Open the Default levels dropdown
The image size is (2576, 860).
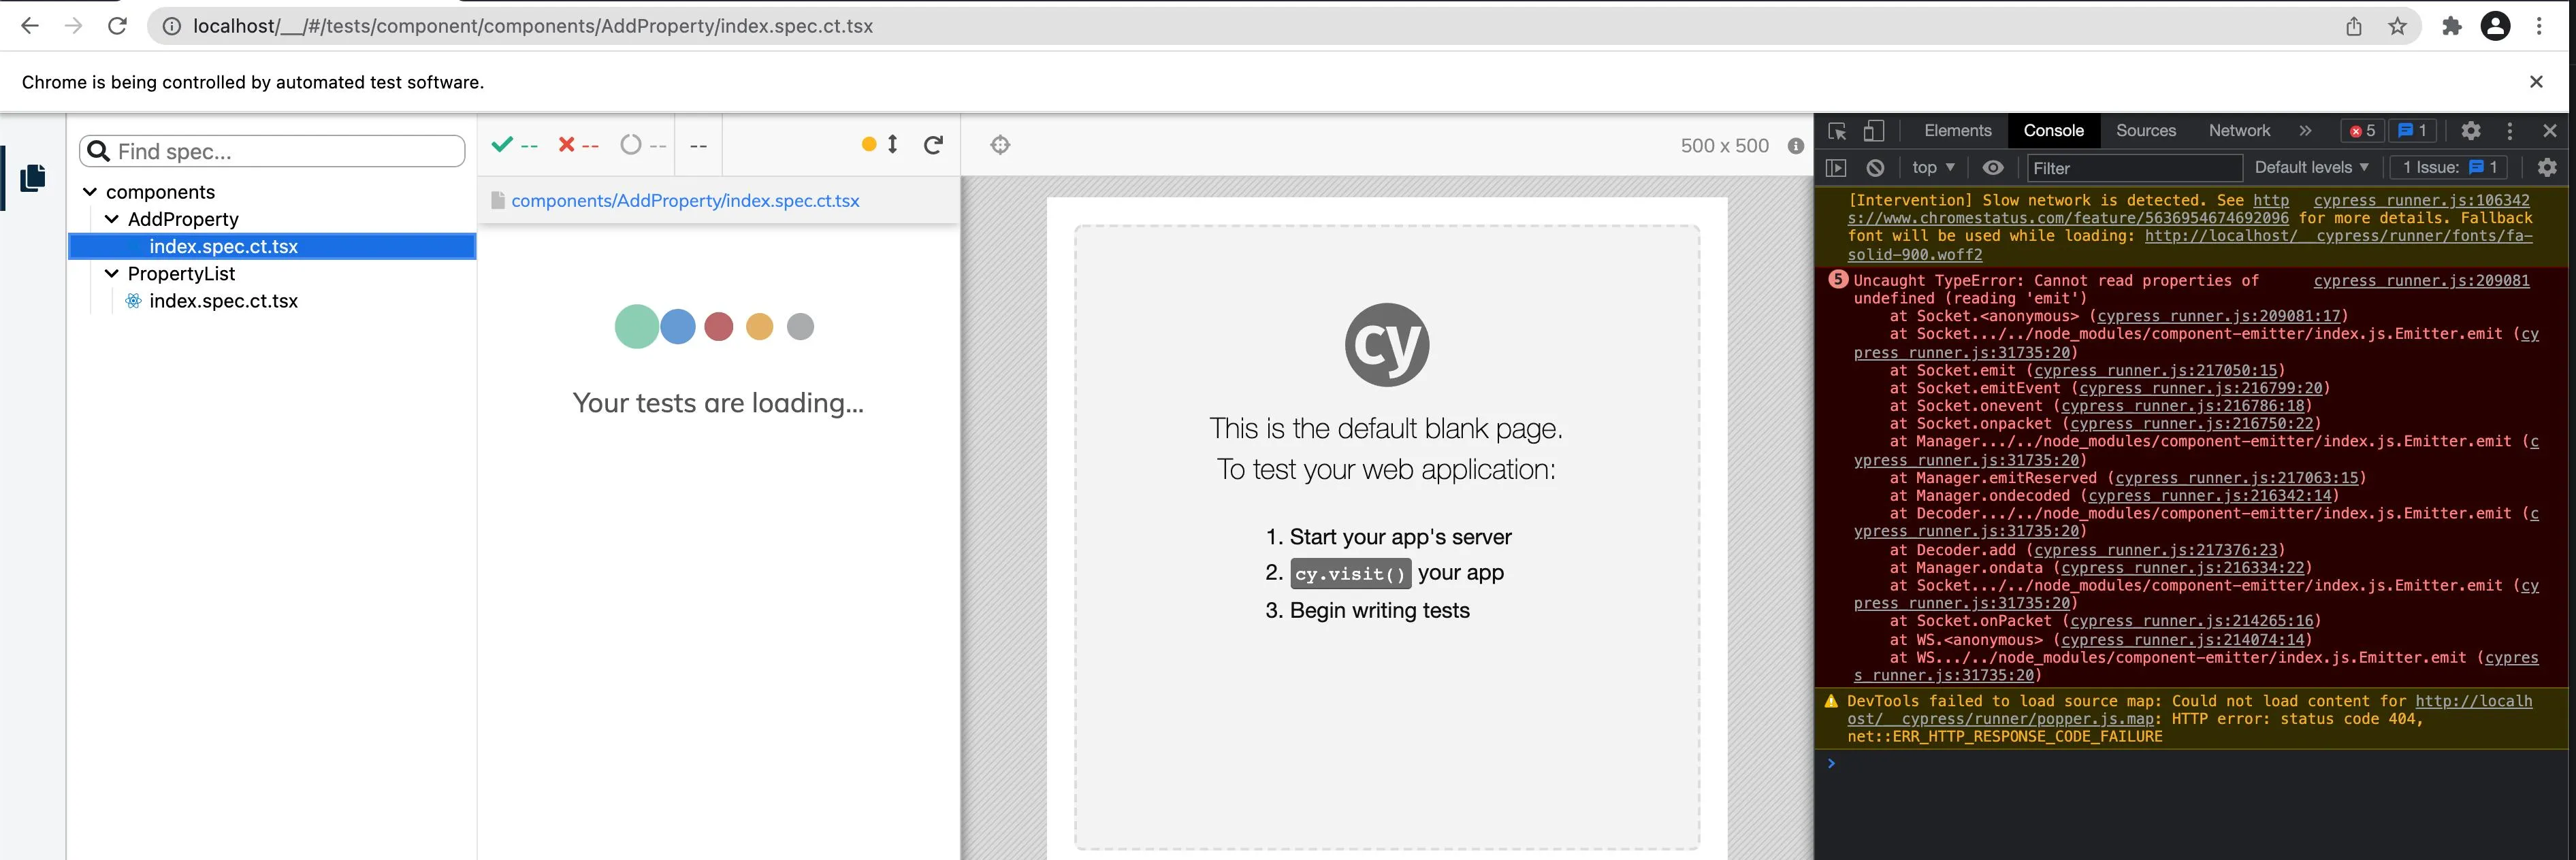point(2311,168)
